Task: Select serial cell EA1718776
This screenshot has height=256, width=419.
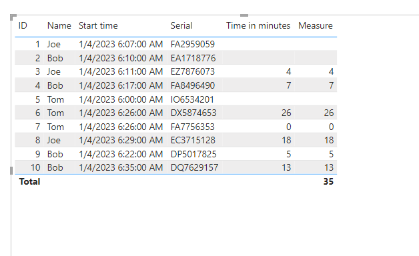Action: click(x=193, y=58)
